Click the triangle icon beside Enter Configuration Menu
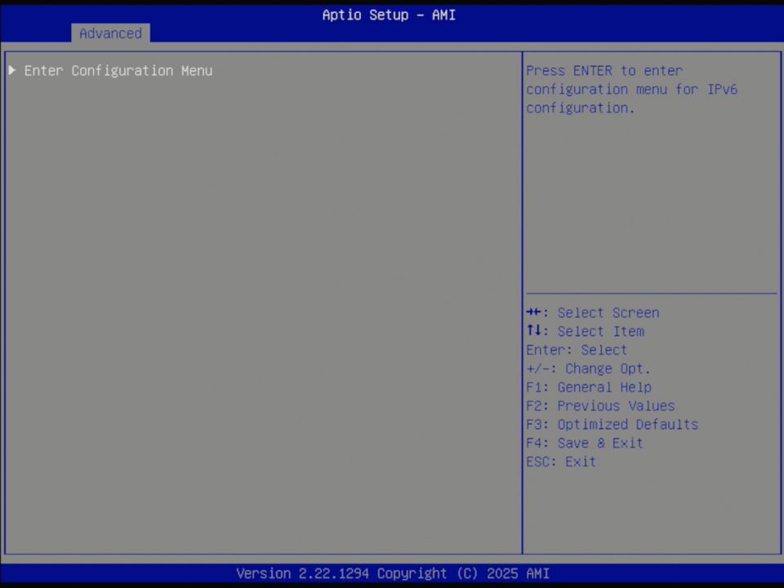The height and width of the screenshot is (588, 784). click(12, 70)
